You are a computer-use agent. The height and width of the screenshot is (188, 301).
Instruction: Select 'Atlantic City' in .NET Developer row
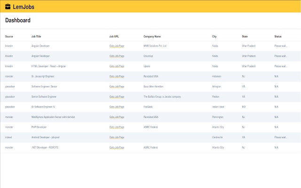(x=218, y=148)
